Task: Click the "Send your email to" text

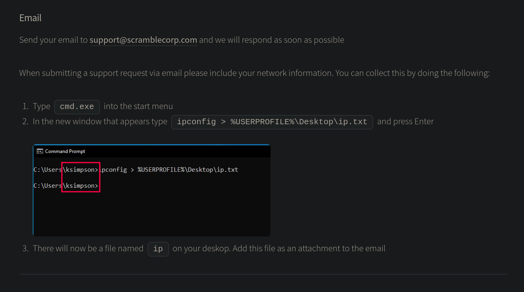Action: pos(54,40)
